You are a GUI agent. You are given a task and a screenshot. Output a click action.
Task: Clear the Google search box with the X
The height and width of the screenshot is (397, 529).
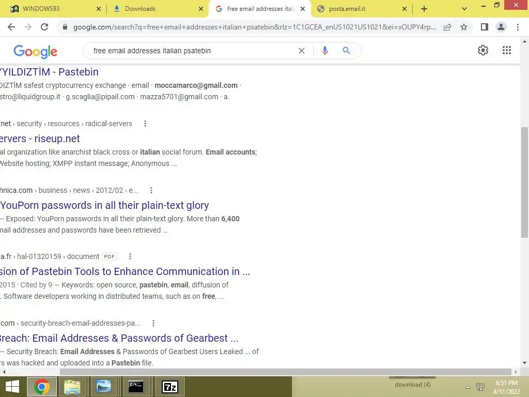click(x=302, y=51)
